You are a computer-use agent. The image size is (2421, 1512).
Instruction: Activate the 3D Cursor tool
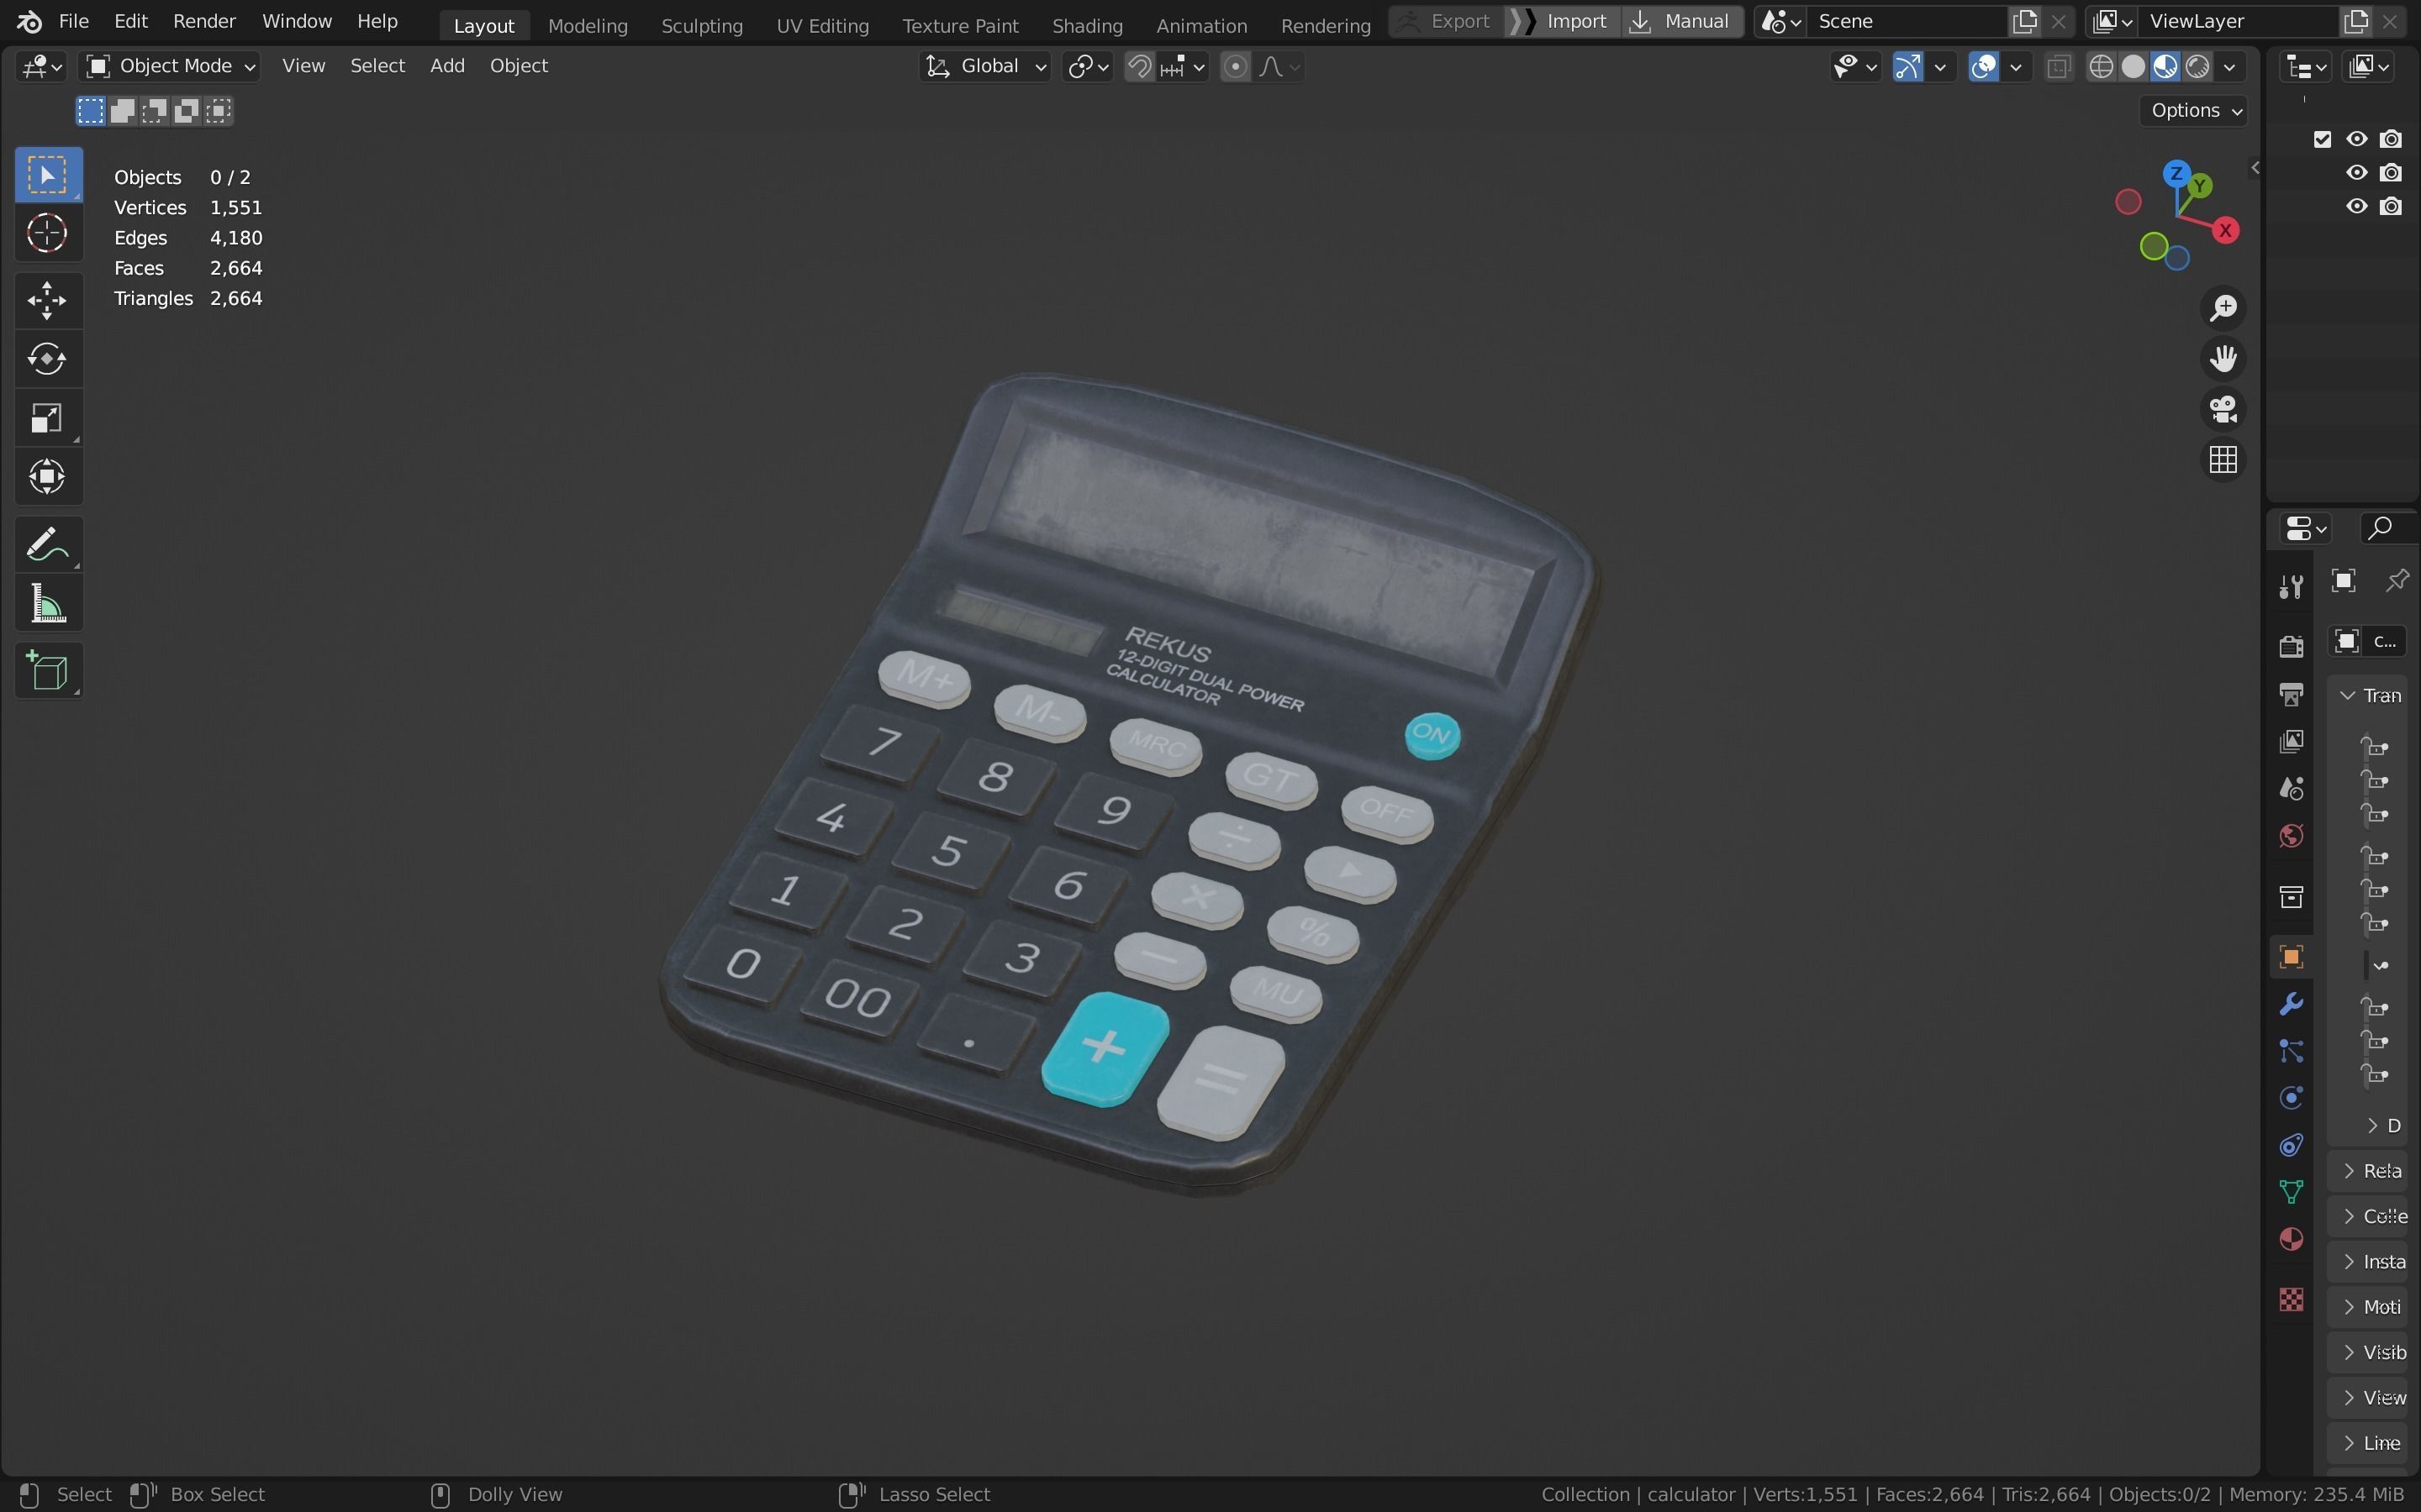click(x=47, y=234)
